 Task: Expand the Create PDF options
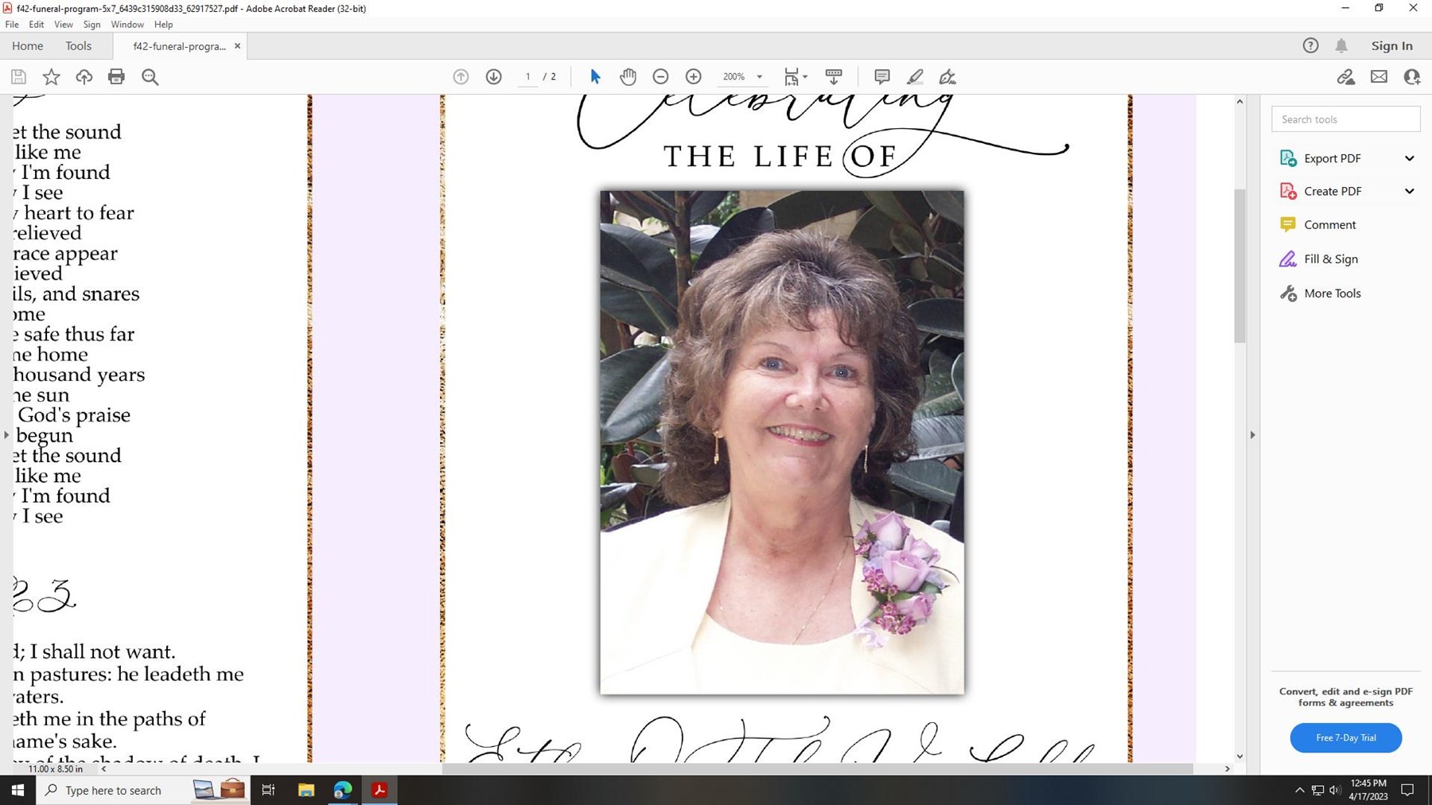pyautogui.click(x=1410, y=191)
